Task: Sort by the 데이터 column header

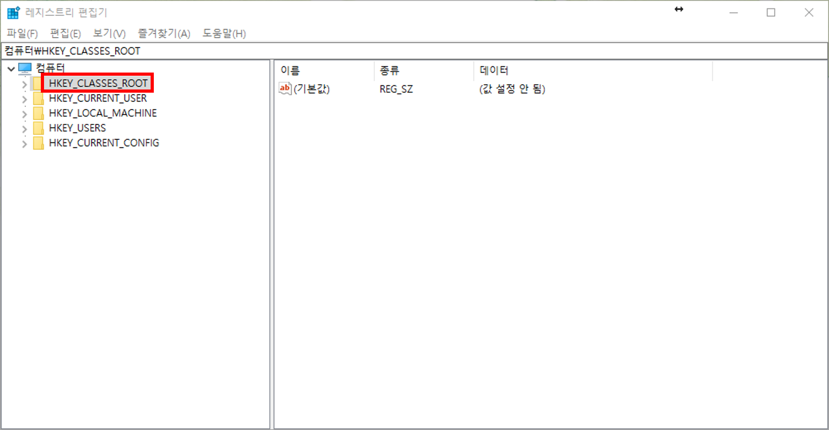Action: [x=593, y=70]
